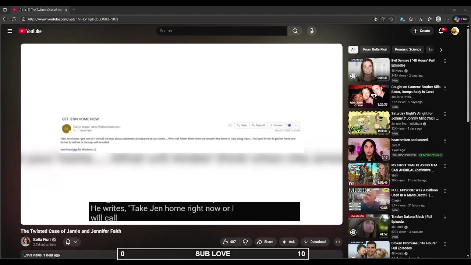View site information lock icon
Viewport: 471px width, 265px height.
pyautogui.click(x=24, y=19)
